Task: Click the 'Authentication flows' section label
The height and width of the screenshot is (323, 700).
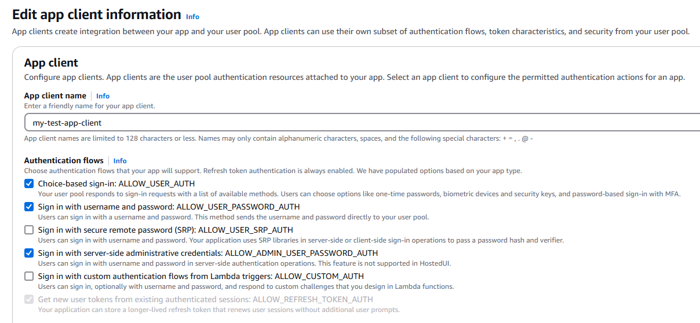Action: 64,160
